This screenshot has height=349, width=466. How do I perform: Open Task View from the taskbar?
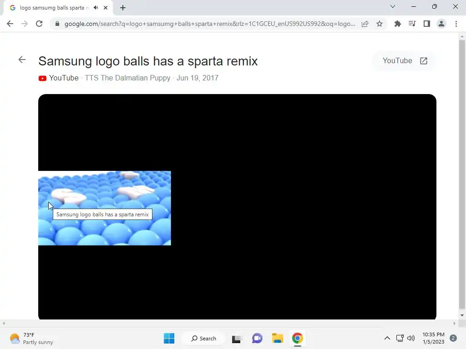pos(237,338)
